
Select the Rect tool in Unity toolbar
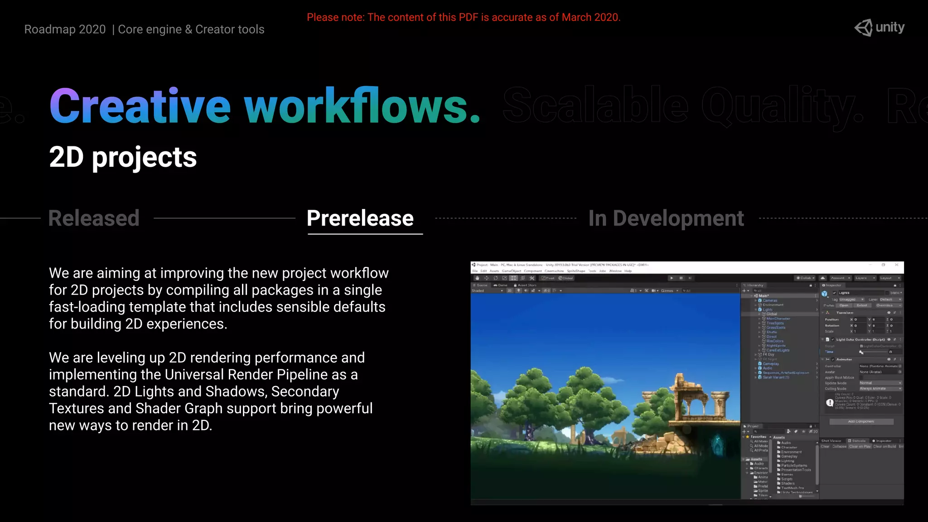[x=513, y=278]
